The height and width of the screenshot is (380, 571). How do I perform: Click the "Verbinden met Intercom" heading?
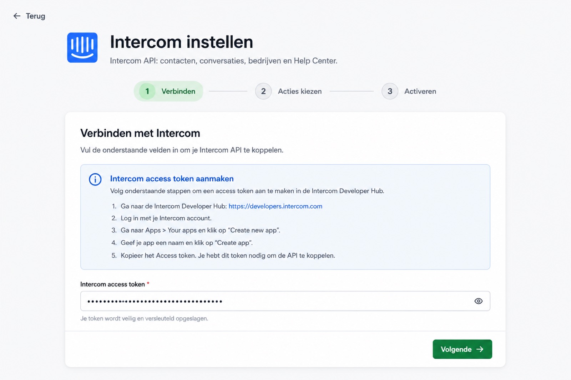click(140, 133)
